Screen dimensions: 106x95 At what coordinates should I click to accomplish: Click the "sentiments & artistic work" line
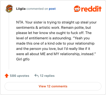(54, 28)
